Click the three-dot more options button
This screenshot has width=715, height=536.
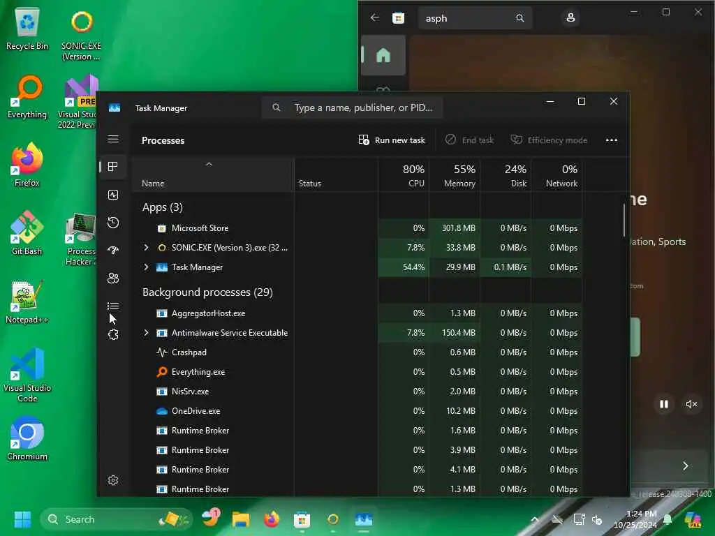coord(612,140)
